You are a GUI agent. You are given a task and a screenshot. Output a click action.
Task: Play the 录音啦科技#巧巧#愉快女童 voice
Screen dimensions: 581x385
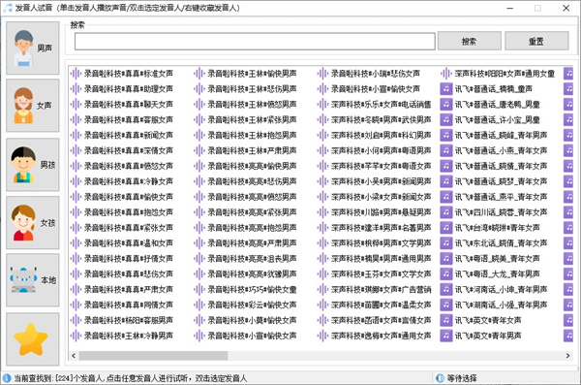(252, 289)
